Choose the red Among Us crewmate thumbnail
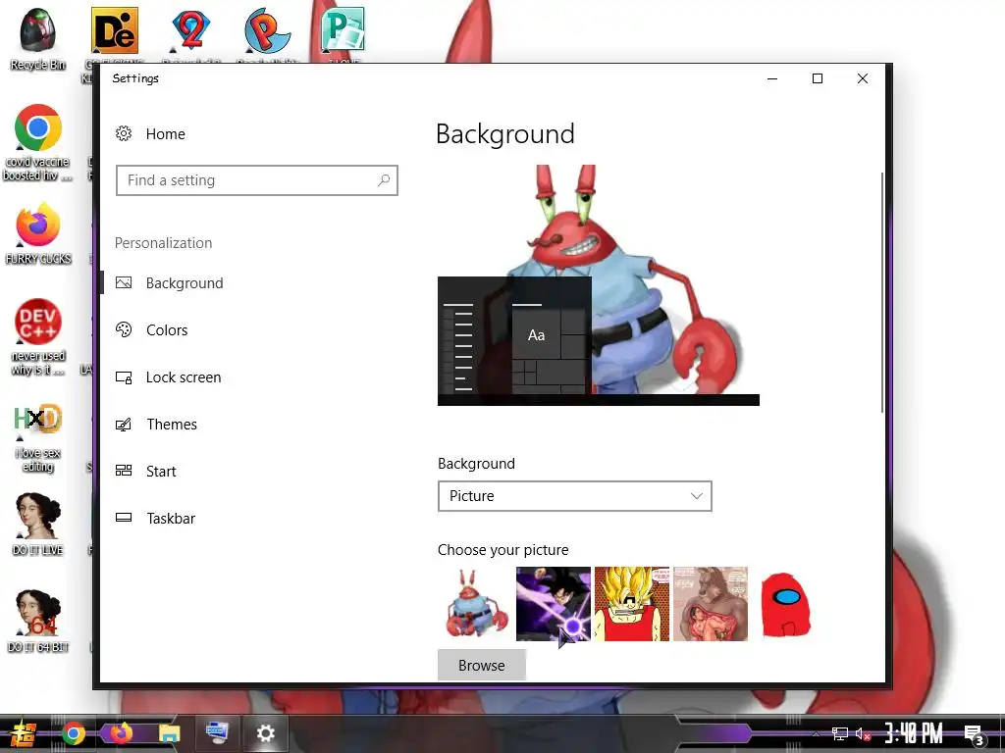The image size is (1005, 753). coord(786,604)
